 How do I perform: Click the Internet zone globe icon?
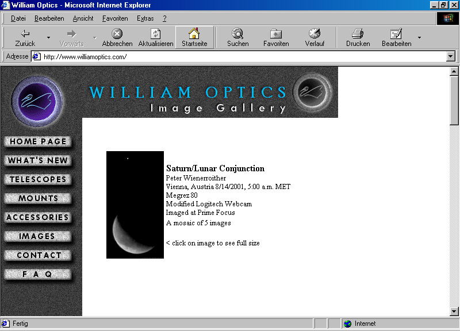pos(348,324)
